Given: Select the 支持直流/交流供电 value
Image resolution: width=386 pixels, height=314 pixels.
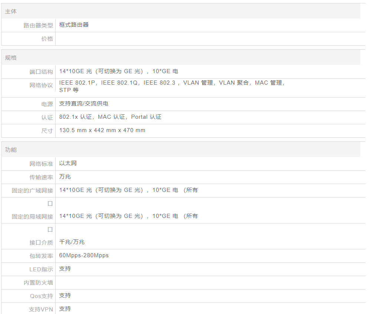Looking at the screenshot, I should [x=84, y=104].
